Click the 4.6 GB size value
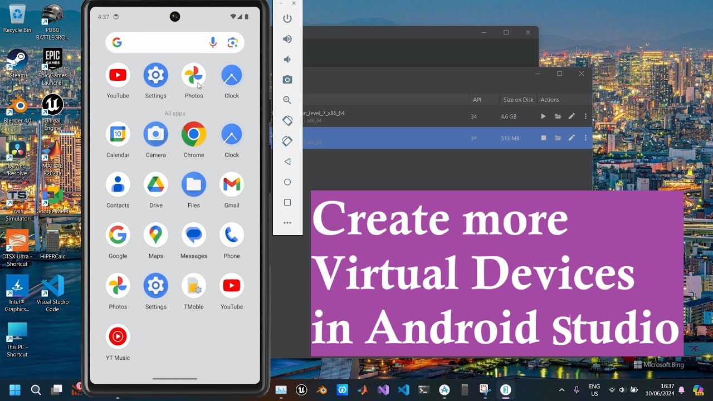This screenshot has width=713, height=401. 509,116
